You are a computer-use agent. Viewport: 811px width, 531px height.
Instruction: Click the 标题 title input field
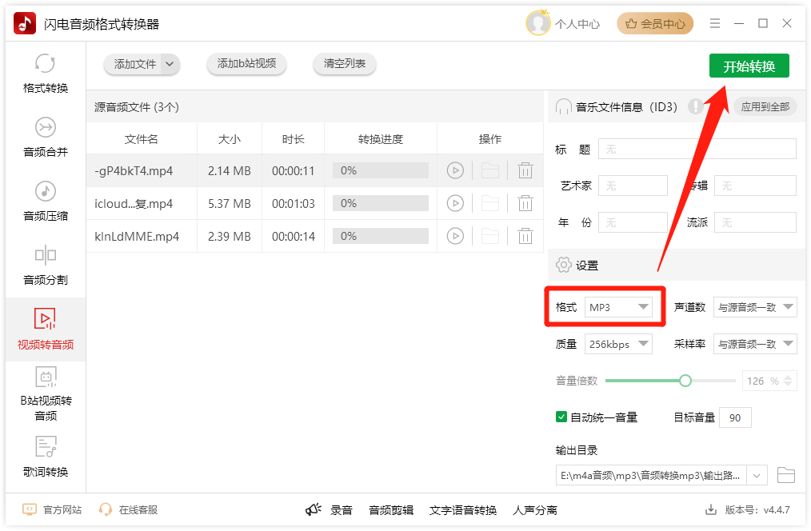[x=697, y=149]
